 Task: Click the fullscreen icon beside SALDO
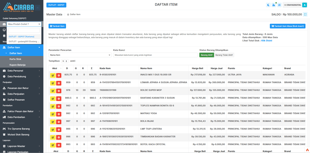coord(305,14)
